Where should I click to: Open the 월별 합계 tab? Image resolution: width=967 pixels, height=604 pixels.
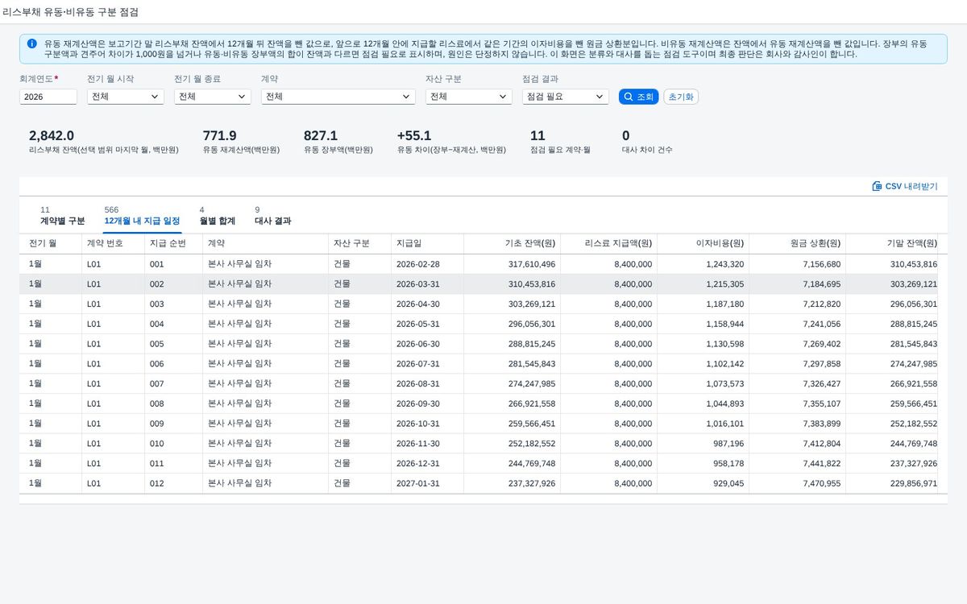pyautogui.click(x=218, y=215)
